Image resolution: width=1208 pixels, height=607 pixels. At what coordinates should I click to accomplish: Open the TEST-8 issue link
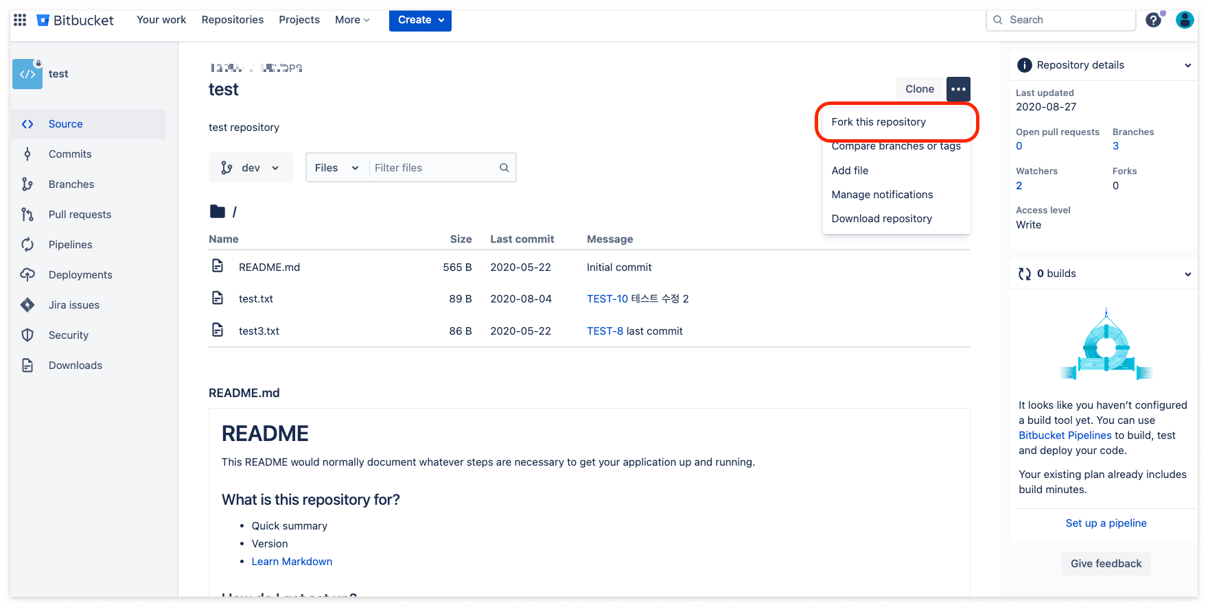pyautogui.click(x=605, y=331)
